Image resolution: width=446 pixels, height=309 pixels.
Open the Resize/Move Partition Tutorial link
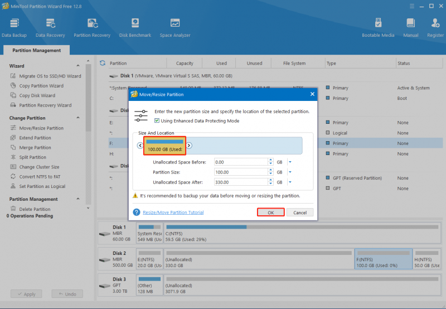click(173, 213)
